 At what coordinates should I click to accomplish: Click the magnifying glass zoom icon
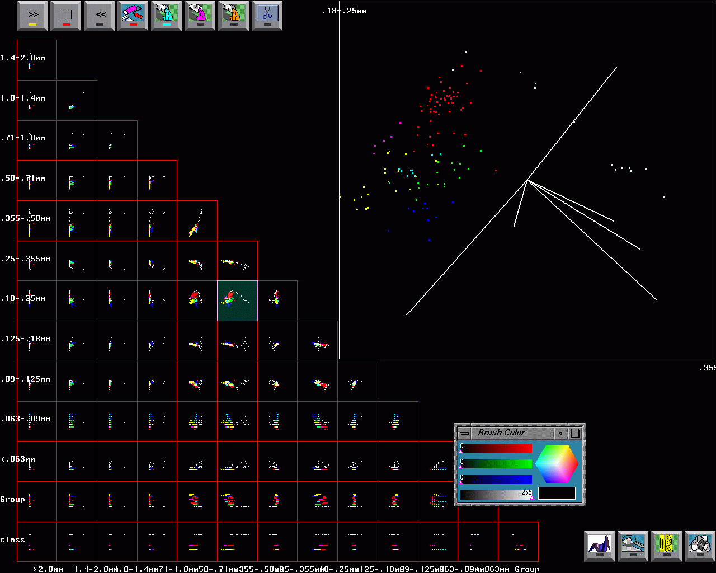tap(633, 546)
